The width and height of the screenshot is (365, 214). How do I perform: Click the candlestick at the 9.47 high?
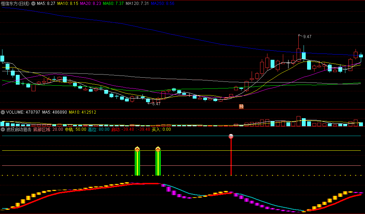point(298,55)
